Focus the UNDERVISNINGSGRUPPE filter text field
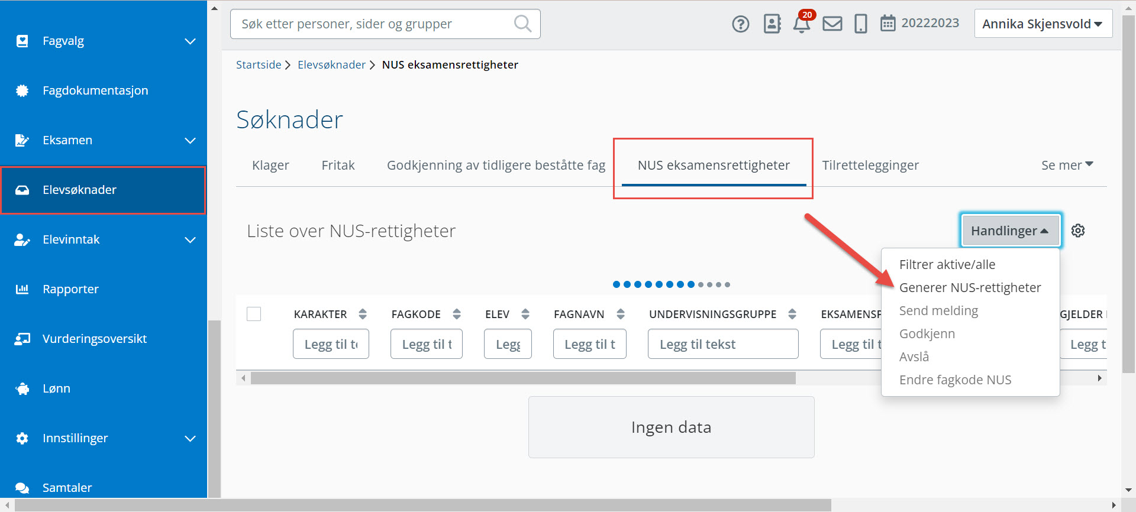This screenshot has width=1136, height=512. [x=723, y=344]
